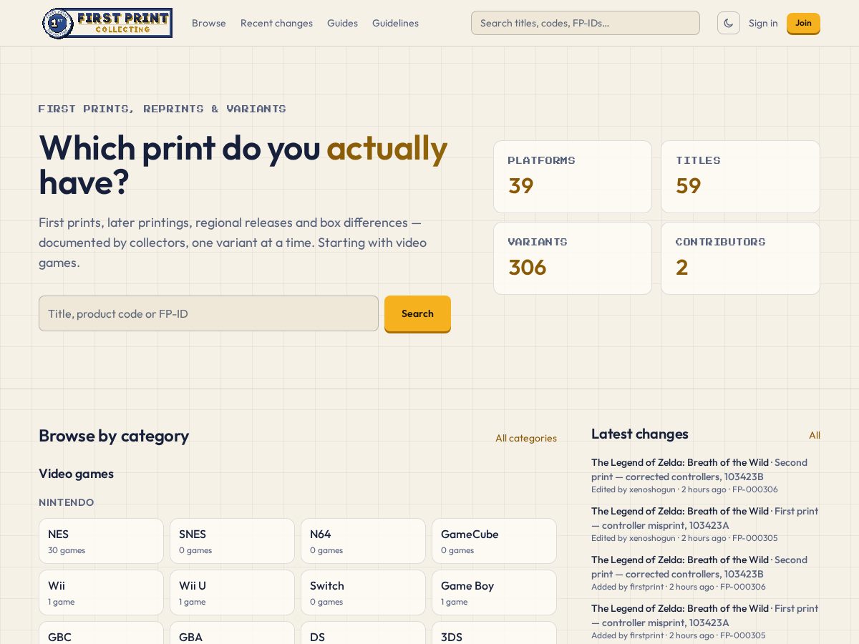Screen dimensions: 859x644
Task: Open the DS platform card
Action: pos(363,633)
